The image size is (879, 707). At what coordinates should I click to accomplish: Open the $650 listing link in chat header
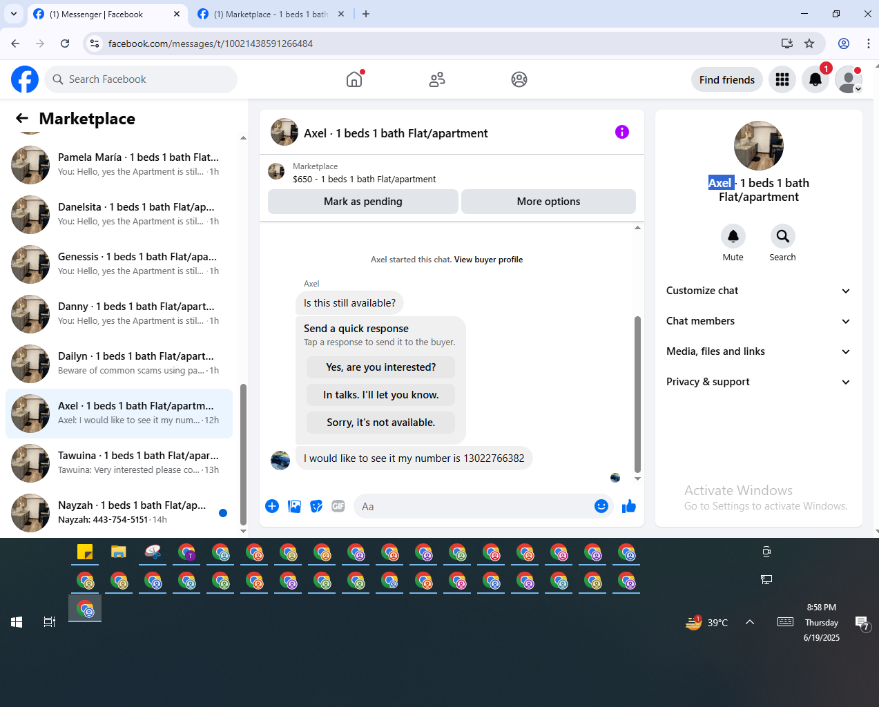click(x=364, y=179)
